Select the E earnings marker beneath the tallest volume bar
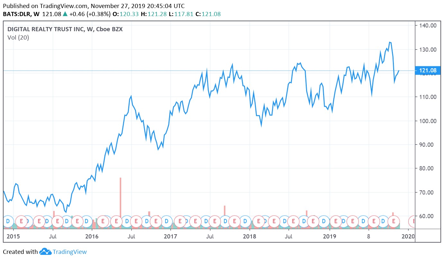This screenshot has width=444, height=260. (x=116, y=221)
